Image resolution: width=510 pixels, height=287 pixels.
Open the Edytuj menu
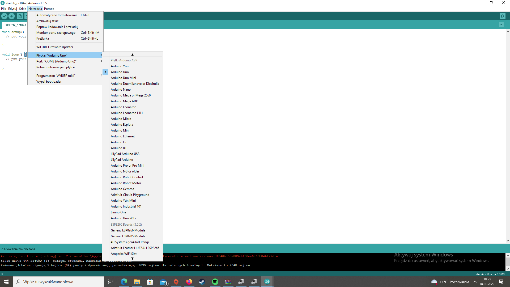click(x=12, y=9)
